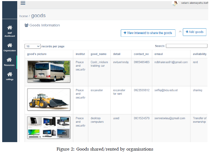The image size is (211, 153).
Task: Open the Organization sidebar icon
Action: [10, 45]
